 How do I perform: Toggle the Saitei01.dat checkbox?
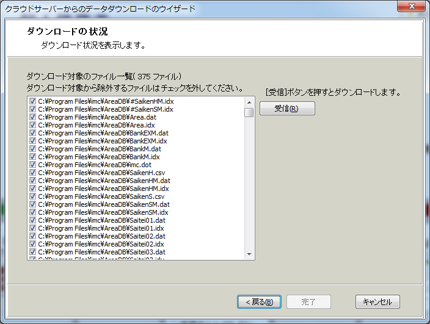pos(33,220)
